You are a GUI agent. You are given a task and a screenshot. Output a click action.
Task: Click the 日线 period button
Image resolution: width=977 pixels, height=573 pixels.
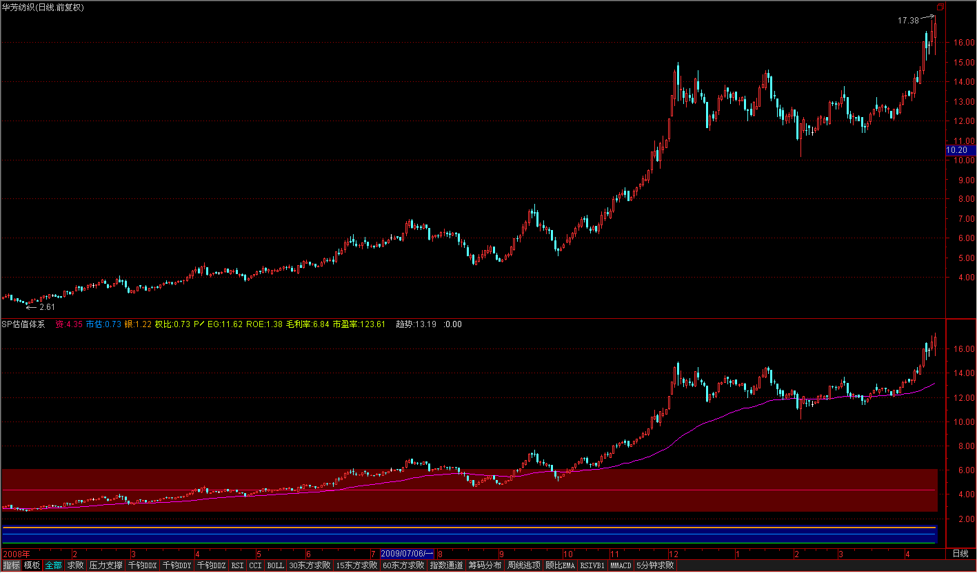[x=960, y=554]
